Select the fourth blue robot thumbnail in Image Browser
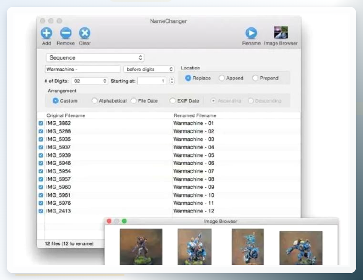The image size is (363, 280). [301, 248]
